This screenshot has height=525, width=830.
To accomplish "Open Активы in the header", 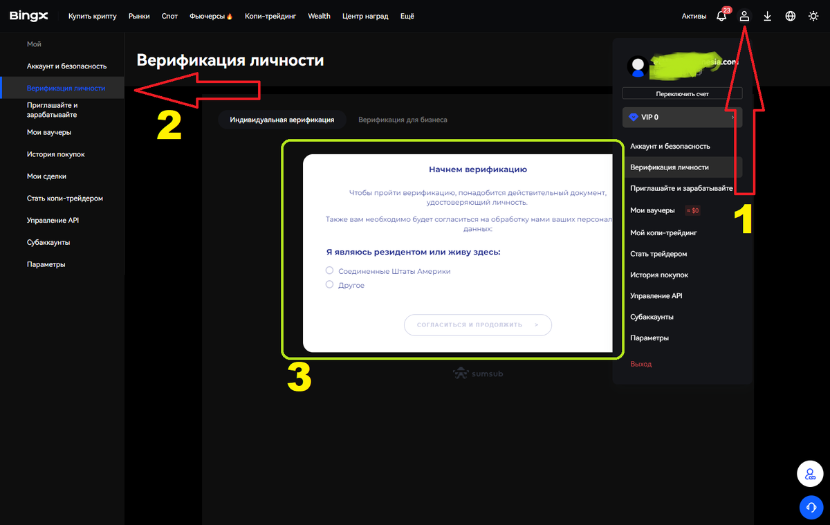I will [694, 16].
